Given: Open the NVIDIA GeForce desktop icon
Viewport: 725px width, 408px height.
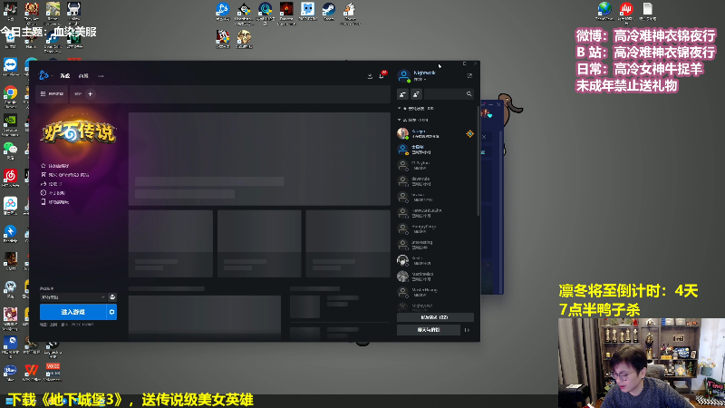Looking at the screenshot, I should pyautogui.click(x=10, y=124).
